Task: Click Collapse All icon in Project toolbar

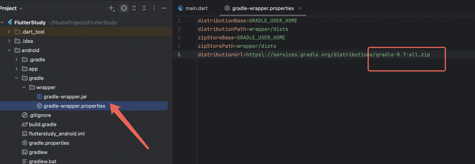Action: click(144, 9)
